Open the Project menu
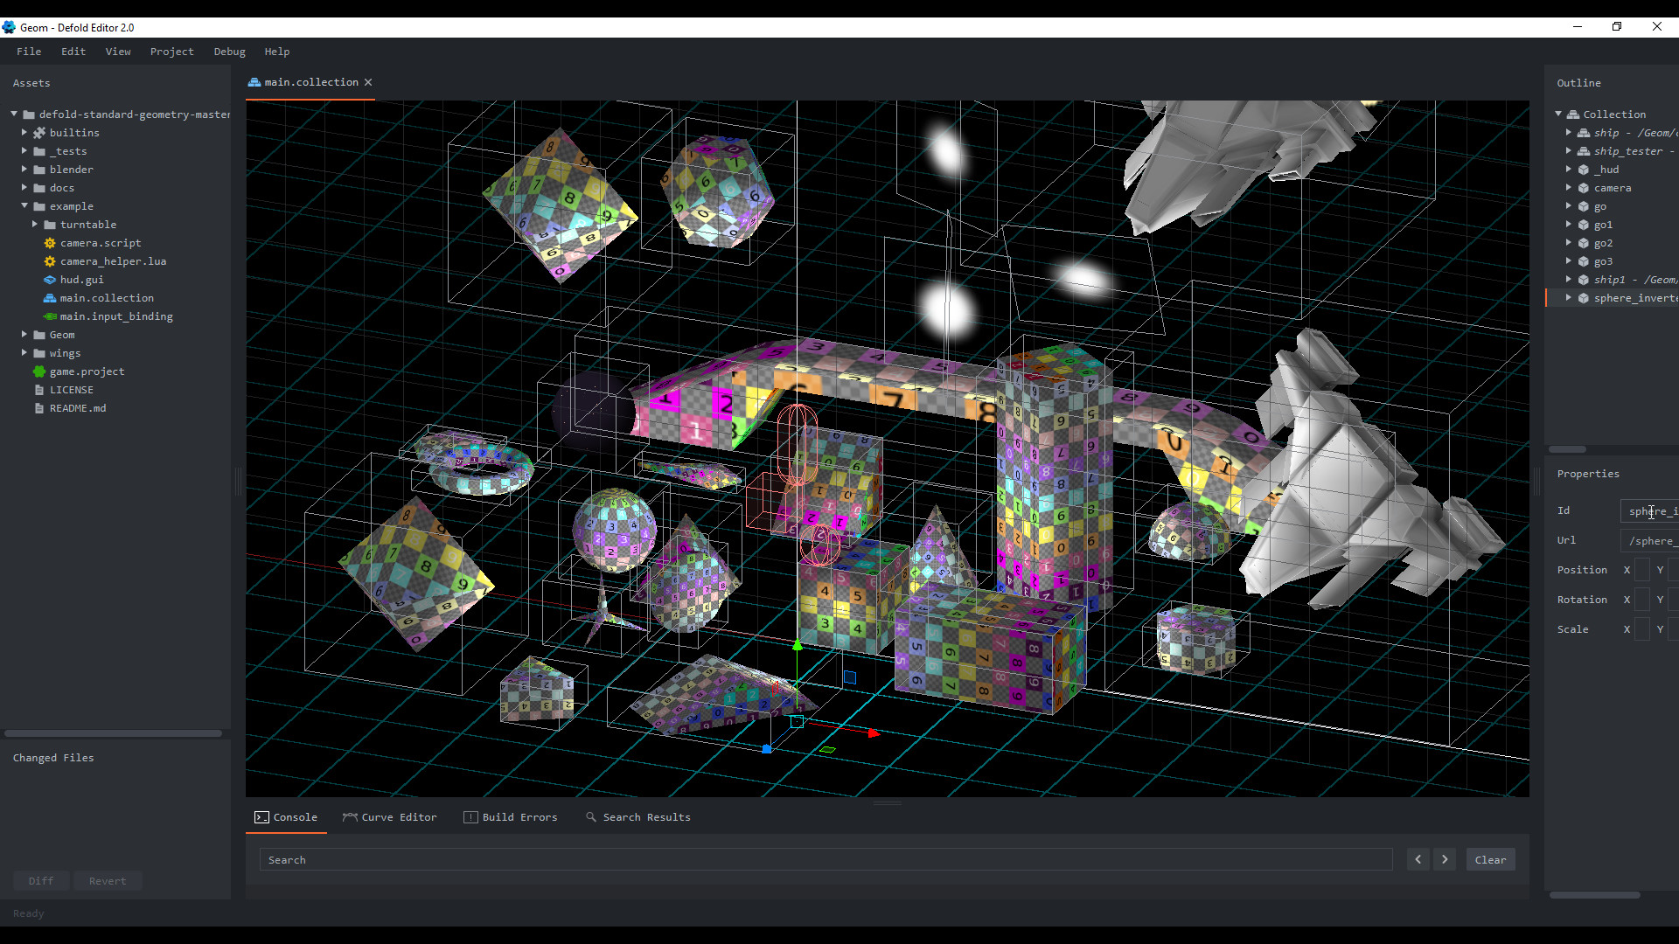Viewport: 1679px width, 944px height. (171, 52)
